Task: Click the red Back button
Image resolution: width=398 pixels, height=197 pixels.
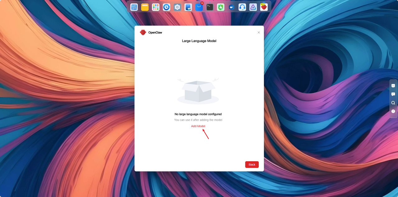Action: coord(252,164)
